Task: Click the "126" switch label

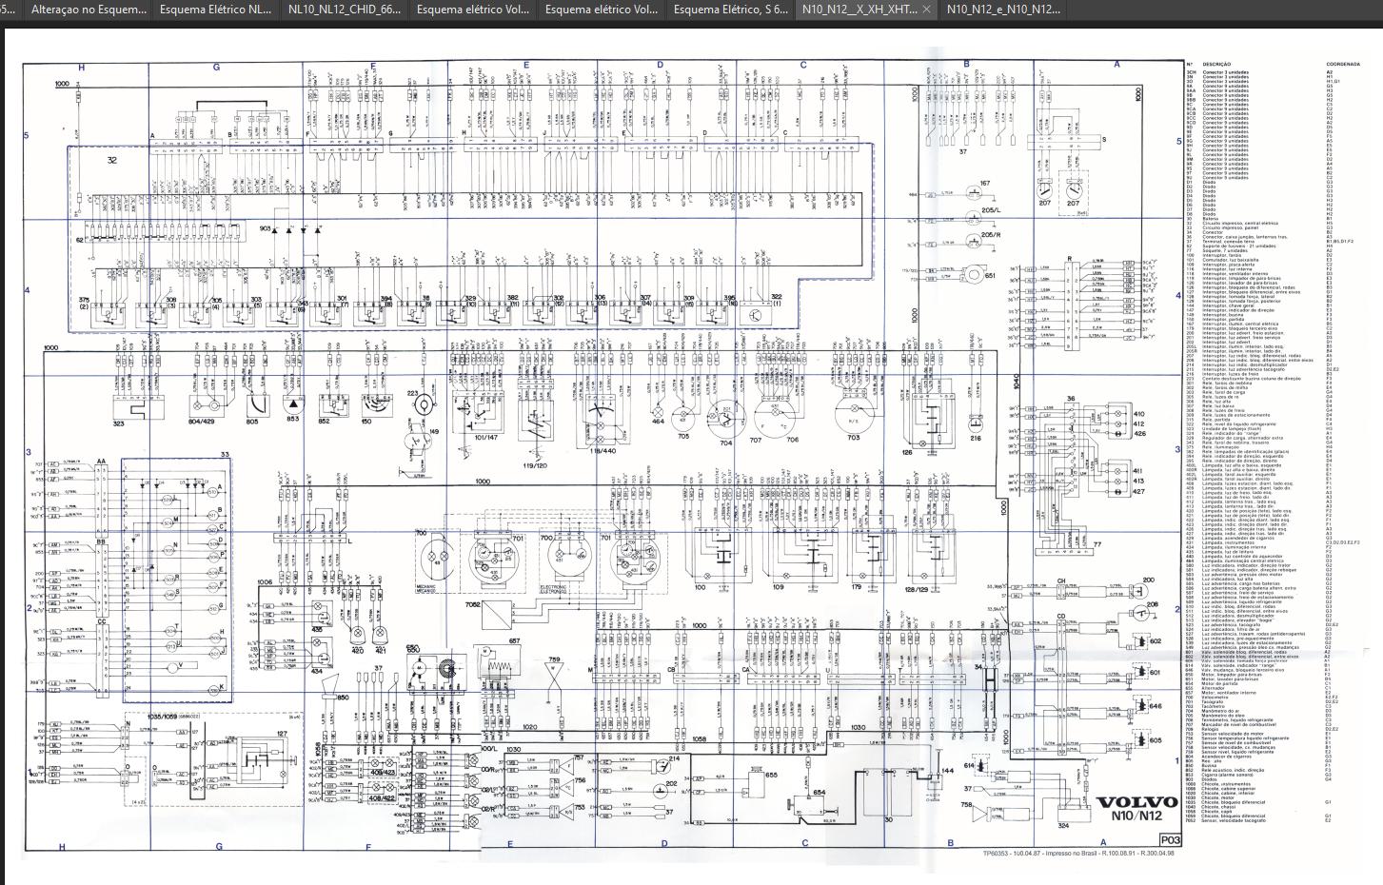Action: coord(907,453)
